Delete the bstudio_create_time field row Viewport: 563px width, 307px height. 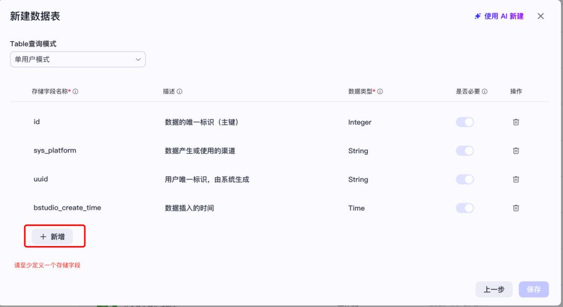point(516,208)
